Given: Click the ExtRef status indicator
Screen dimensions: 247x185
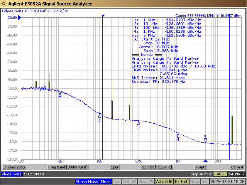Looking at the screenshot, I should point(181,182).
